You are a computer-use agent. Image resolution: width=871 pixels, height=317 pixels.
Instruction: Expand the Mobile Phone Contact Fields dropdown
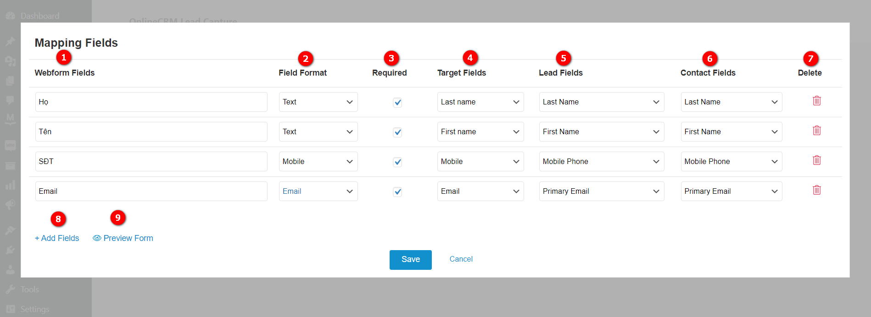(731, 161)
